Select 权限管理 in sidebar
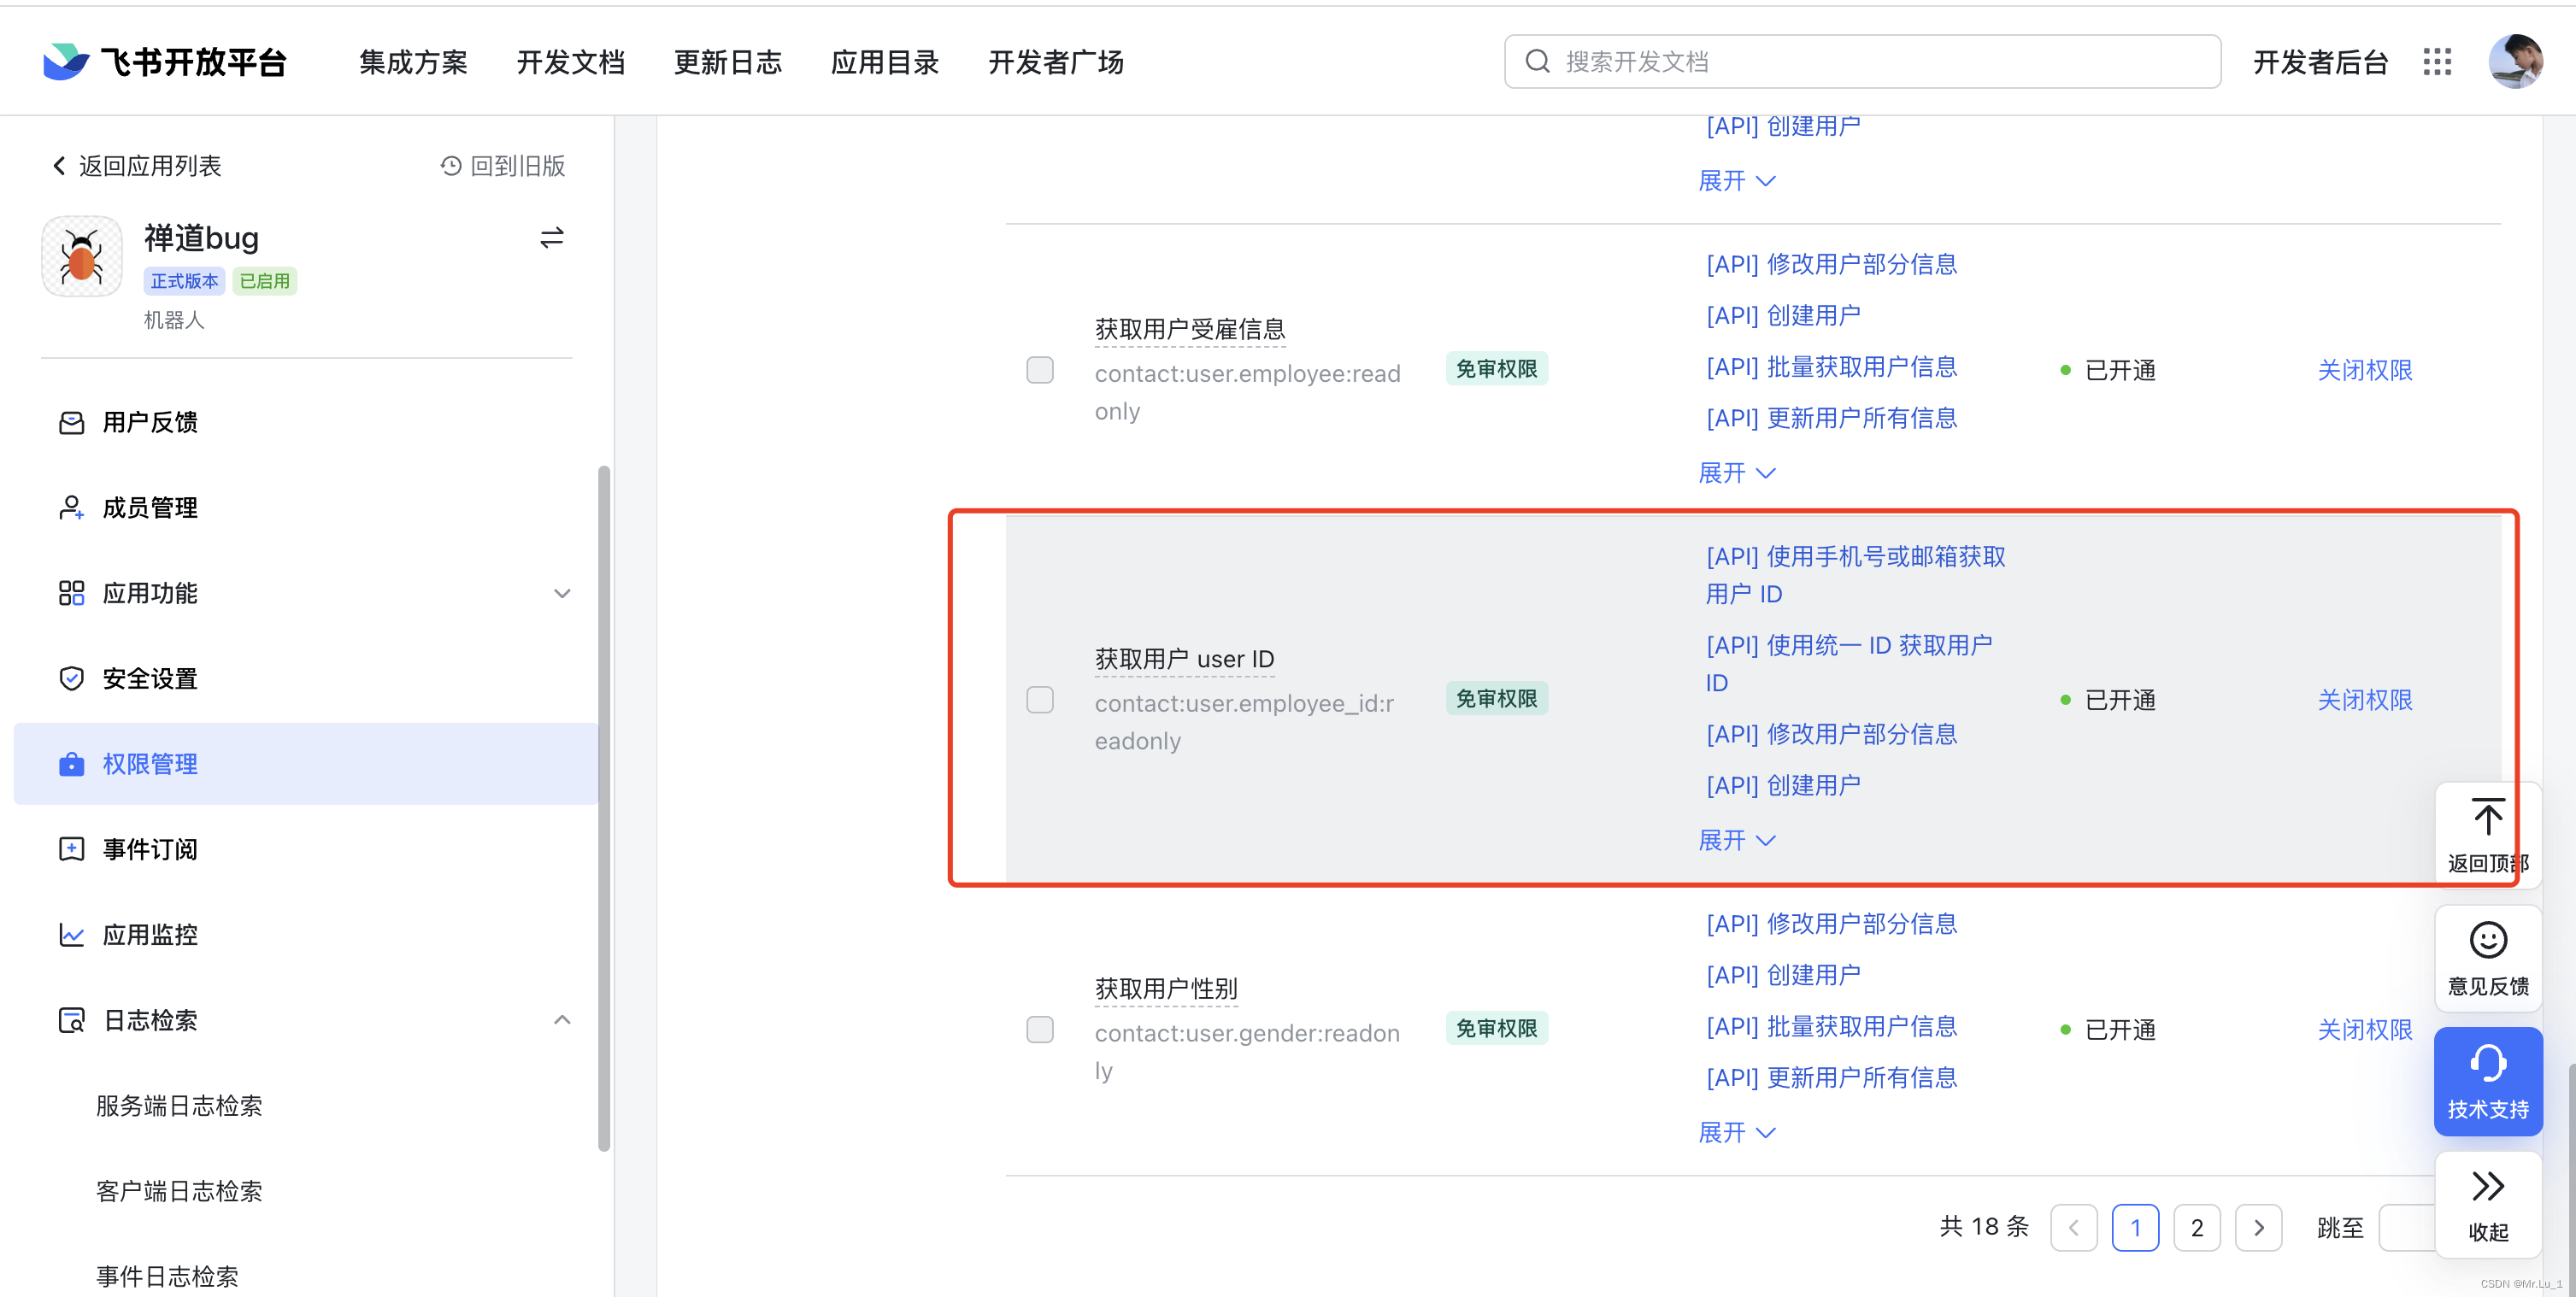 click(x=306, y=764)
